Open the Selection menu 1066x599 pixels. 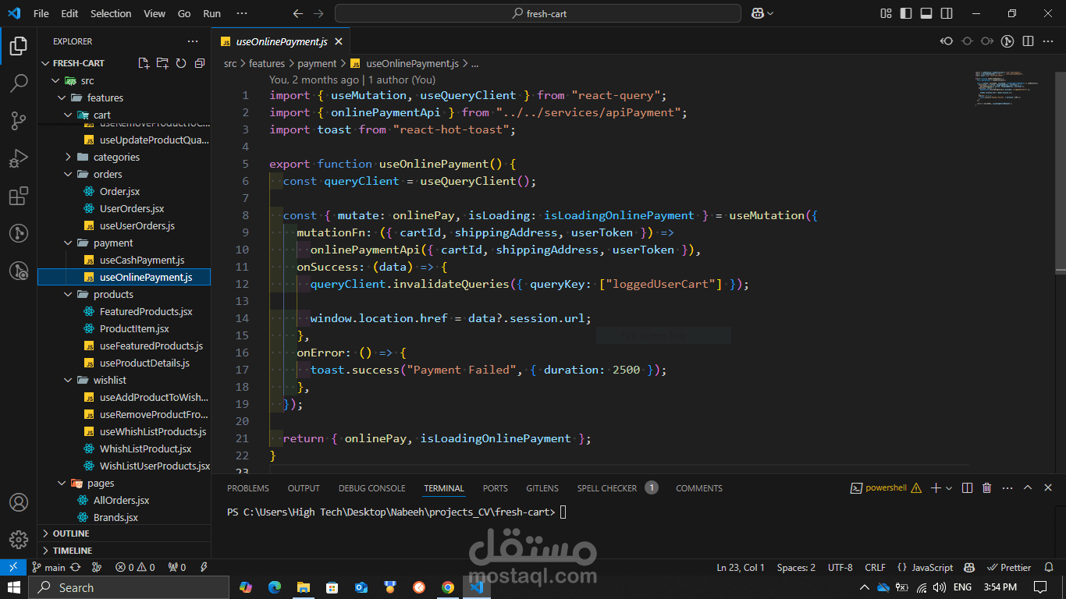(x=111, y=13)
